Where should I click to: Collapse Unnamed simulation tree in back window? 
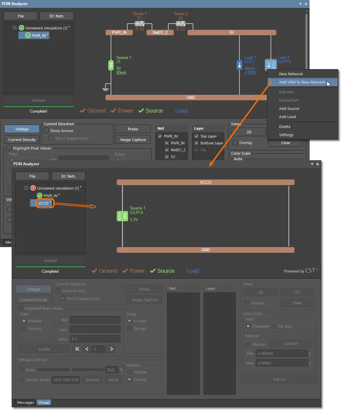9,28
